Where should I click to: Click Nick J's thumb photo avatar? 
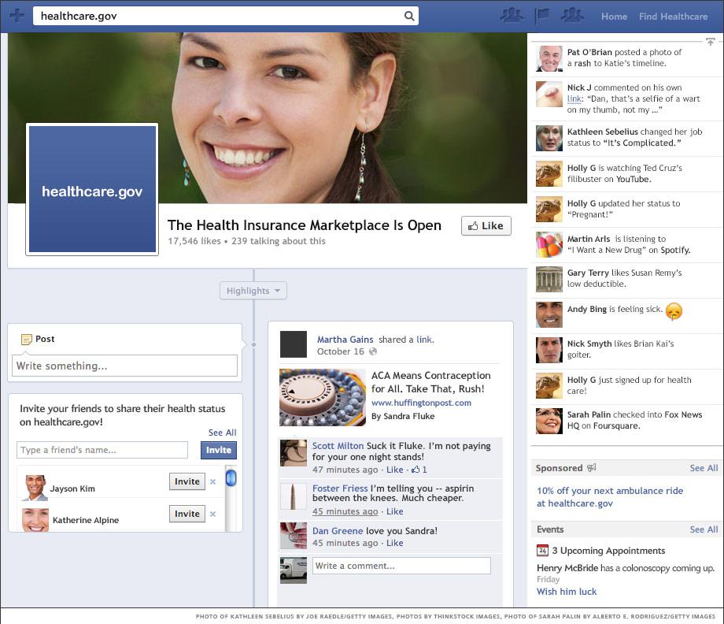(549, 94)
